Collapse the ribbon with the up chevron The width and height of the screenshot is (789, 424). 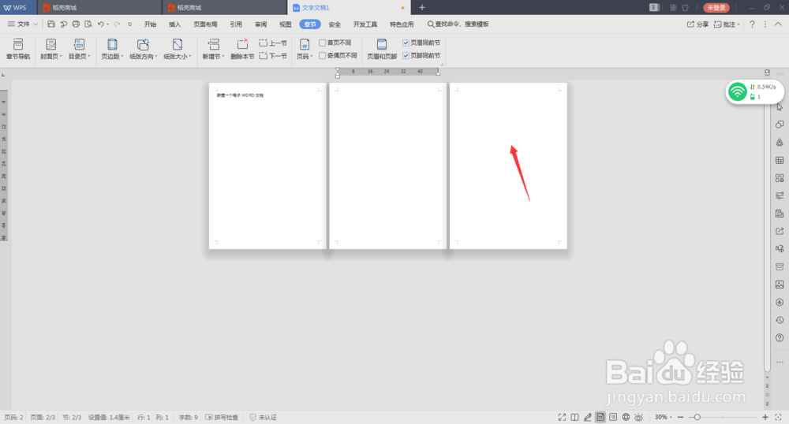[x=778, y=24]
